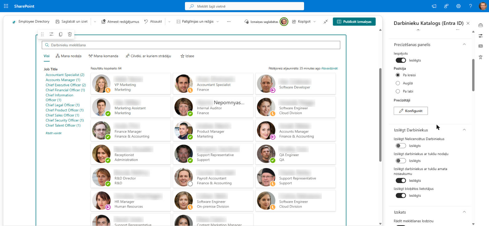
Task: Click the toolbox briefcase icon in right rail
Action: click(481, 25)
